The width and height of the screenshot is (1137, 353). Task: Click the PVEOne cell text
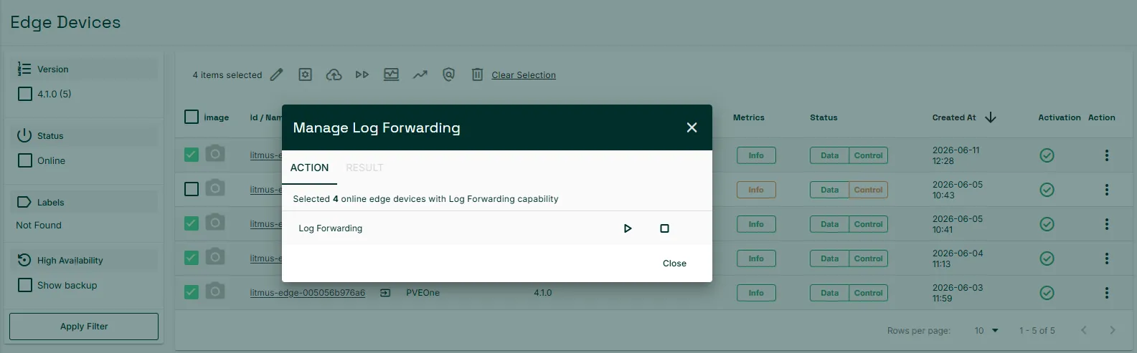[x=423, y=293]
